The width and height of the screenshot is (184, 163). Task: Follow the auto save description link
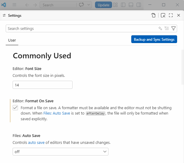[36, 142]
